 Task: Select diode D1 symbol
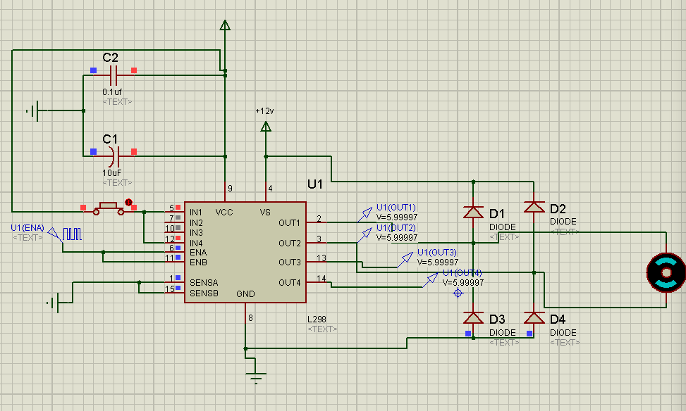tap(472, 212)
